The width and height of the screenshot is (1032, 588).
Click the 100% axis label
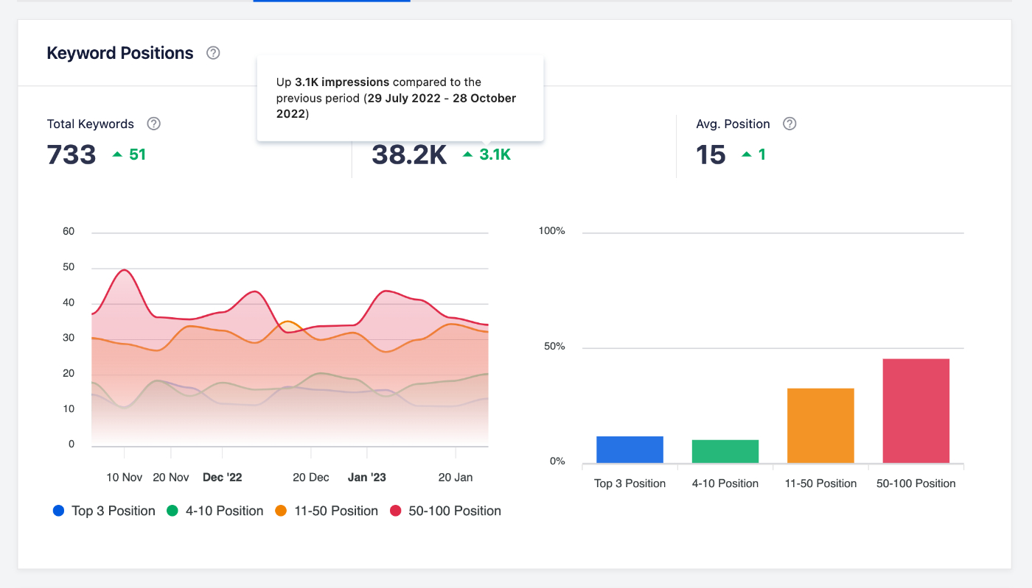pyautogui.click(x=552, y=231)
